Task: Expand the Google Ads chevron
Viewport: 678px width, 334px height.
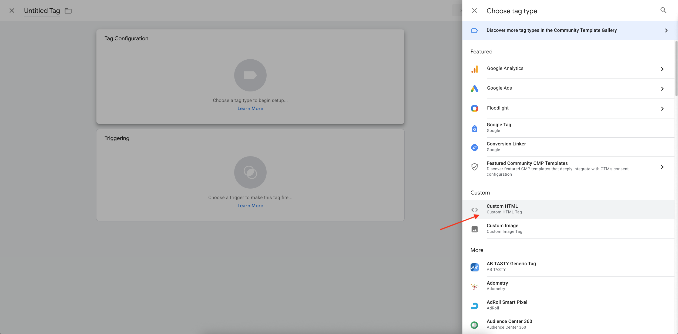Action: [x=662, y=89]
